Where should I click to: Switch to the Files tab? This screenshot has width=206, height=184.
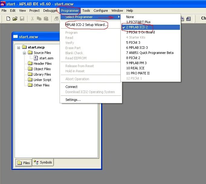[24, 163]
